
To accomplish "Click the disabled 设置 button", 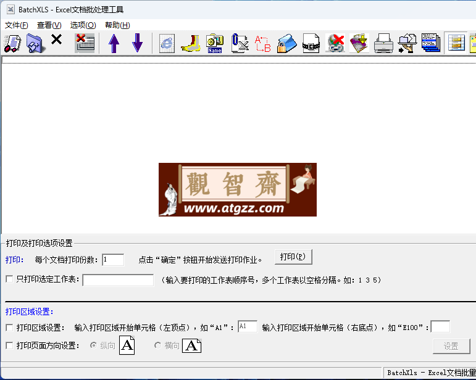I will [451, 346].
